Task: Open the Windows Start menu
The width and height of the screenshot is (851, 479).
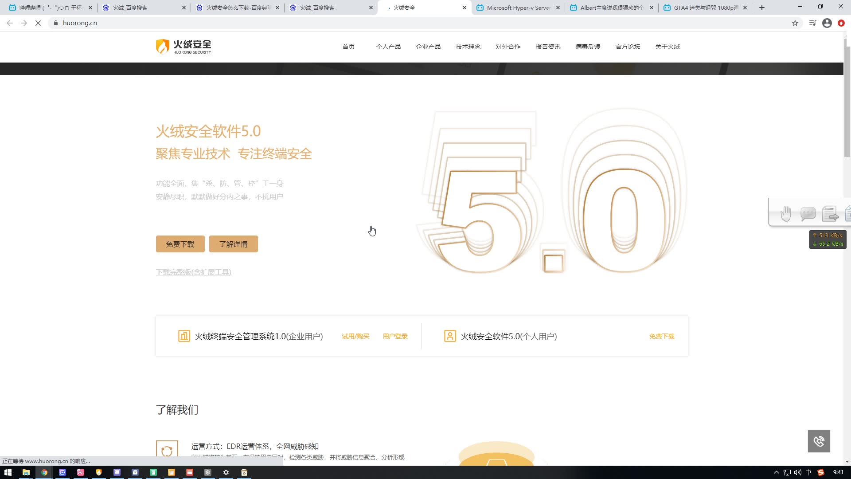Action: [x=8, y=472]
